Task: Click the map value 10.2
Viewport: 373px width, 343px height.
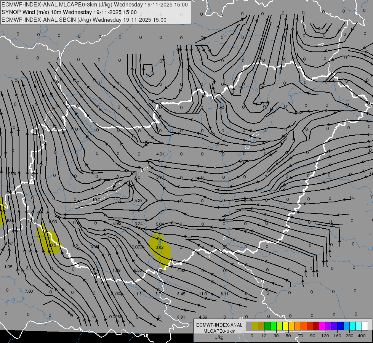Action: [10, 220]
